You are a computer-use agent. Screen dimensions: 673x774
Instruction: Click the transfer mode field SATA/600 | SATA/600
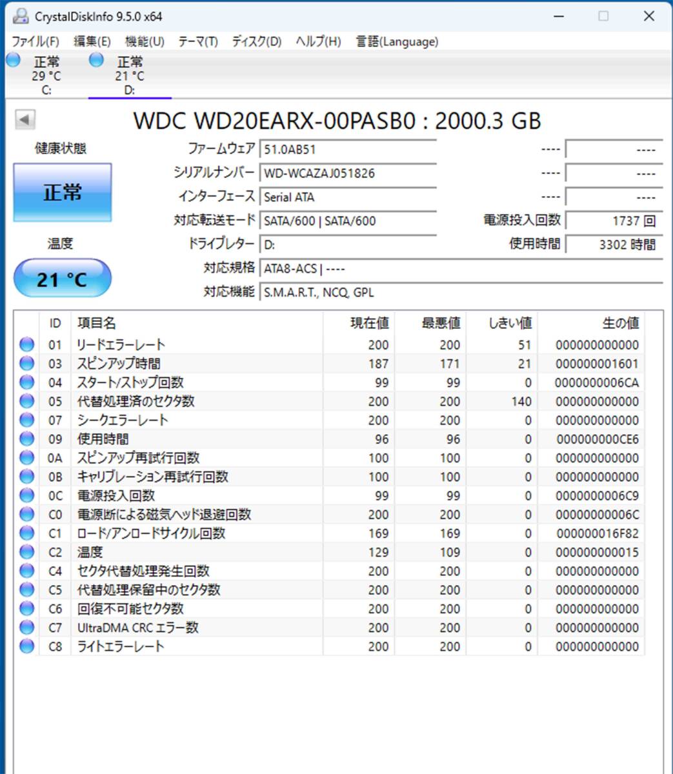pos(348,221)
